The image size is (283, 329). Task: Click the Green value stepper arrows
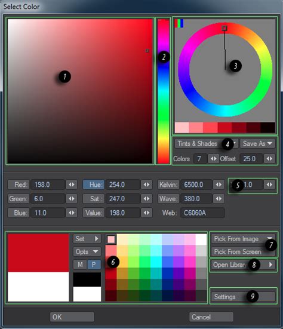tap(72, 199)
